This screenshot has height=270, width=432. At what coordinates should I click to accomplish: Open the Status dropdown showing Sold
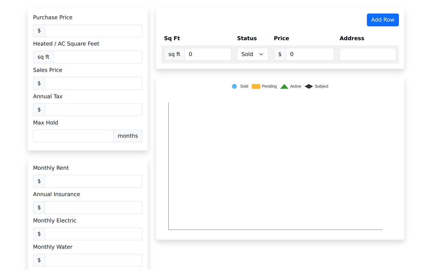coord(252,54)
